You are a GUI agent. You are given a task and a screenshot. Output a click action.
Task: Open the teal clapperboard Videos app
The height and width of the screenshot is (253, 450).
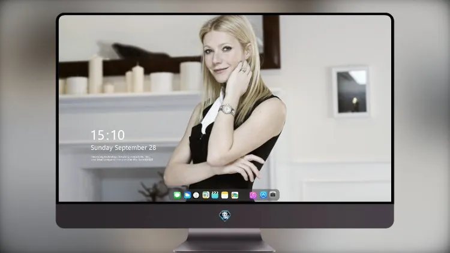pos(215,195)
